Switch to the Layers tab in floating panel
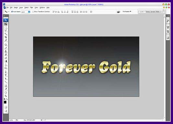 [142, 12]
